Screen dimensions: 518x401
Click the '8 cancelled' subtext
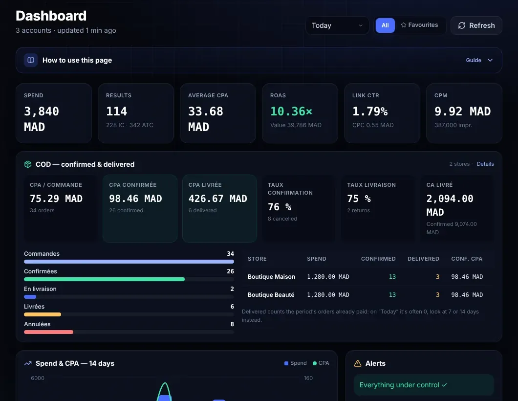[282, 219]
